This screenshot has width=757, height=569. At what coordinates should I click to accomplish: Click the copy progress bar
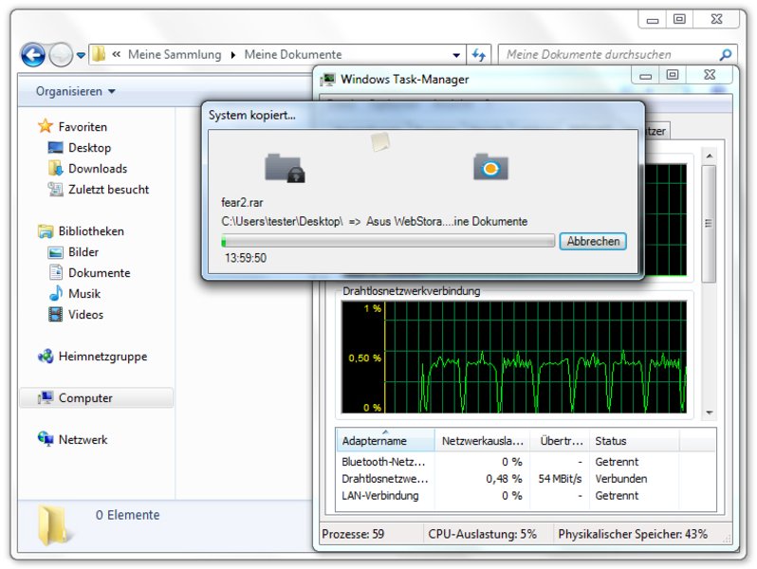click(388, 241)
